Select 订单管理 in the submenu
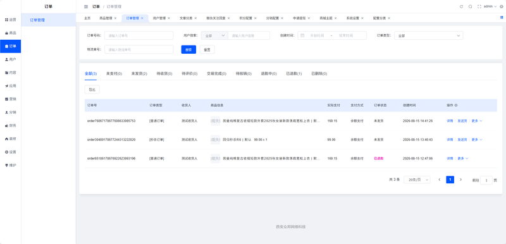Image resolution: width=506 pixels, height=244 pixels. (49, 20)
